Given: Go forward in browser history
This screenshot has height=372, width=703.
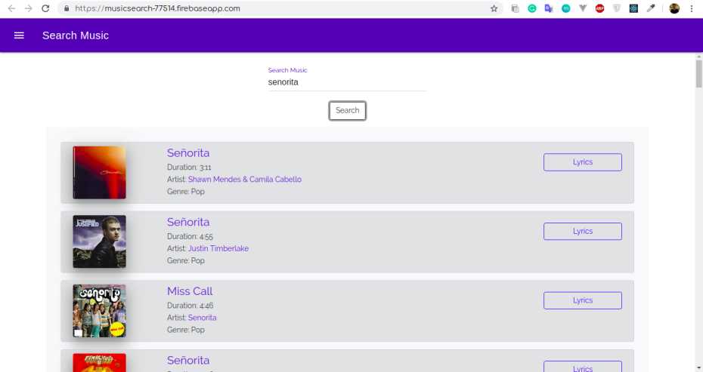Looking at the screenshot, I should 28,8.
